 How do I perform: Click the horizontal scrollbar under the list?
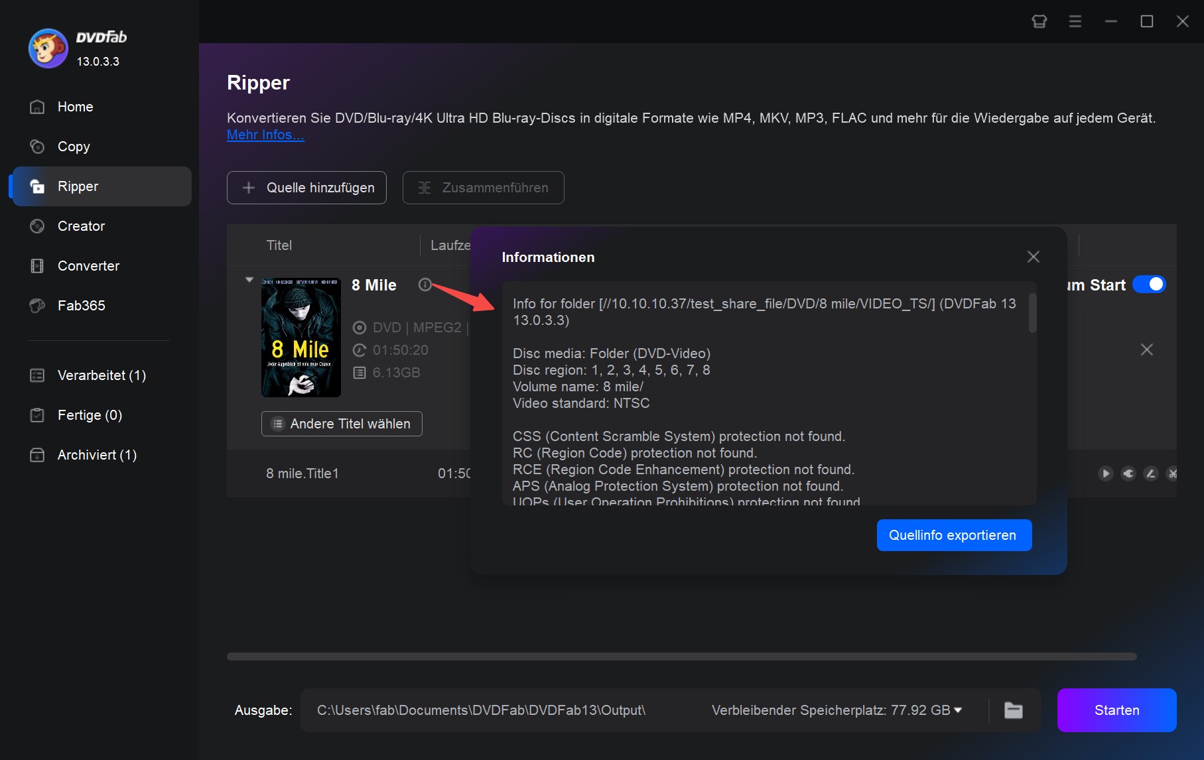click(x=681, y=657)
